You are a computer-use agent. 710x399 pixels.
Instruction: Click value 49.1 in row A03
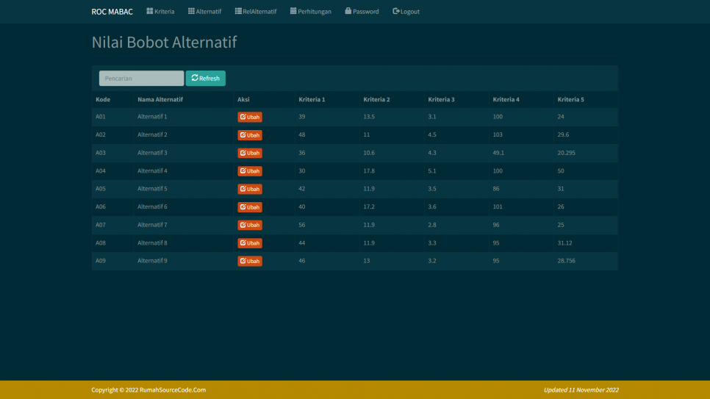[498, 153]
